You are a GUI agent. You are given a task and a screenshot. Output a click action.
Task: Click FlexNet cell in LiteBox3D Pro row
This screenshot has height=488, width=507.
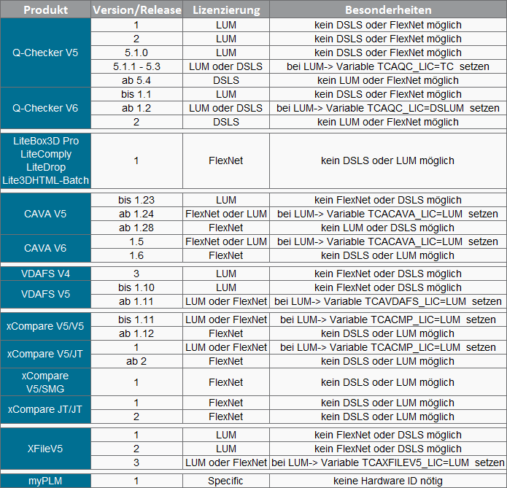click(226, 160)
